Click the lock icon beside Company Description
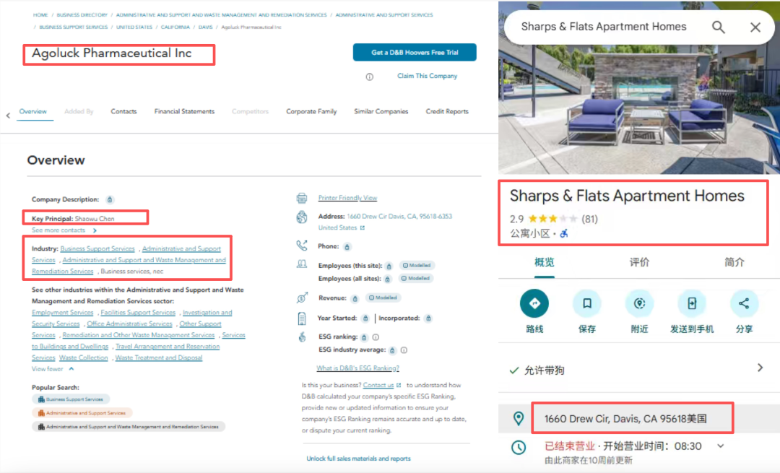 (110, 199)
